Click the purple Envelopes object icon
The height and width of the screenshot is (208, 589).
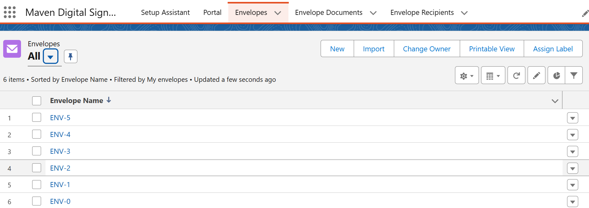click(12, 49)
